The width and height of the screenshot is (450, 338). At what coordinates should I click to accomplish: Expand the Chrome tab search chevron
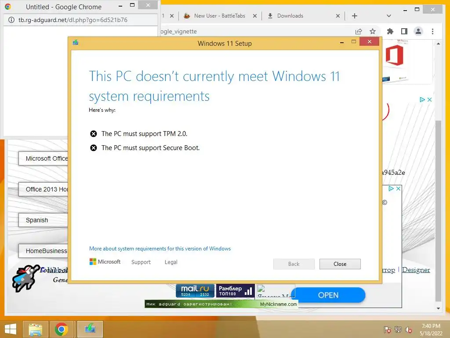388,16
